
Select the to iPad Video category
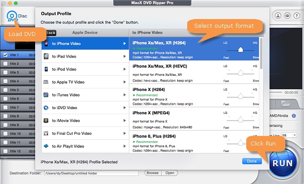[x=85, y=56]
